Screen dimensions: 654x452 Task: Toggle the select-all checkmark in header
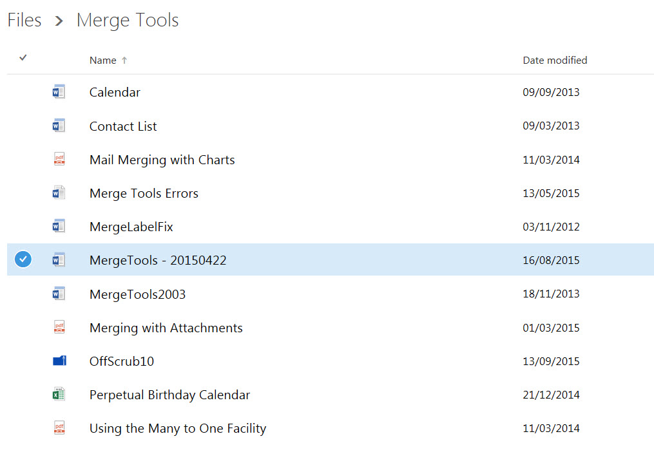23,57
